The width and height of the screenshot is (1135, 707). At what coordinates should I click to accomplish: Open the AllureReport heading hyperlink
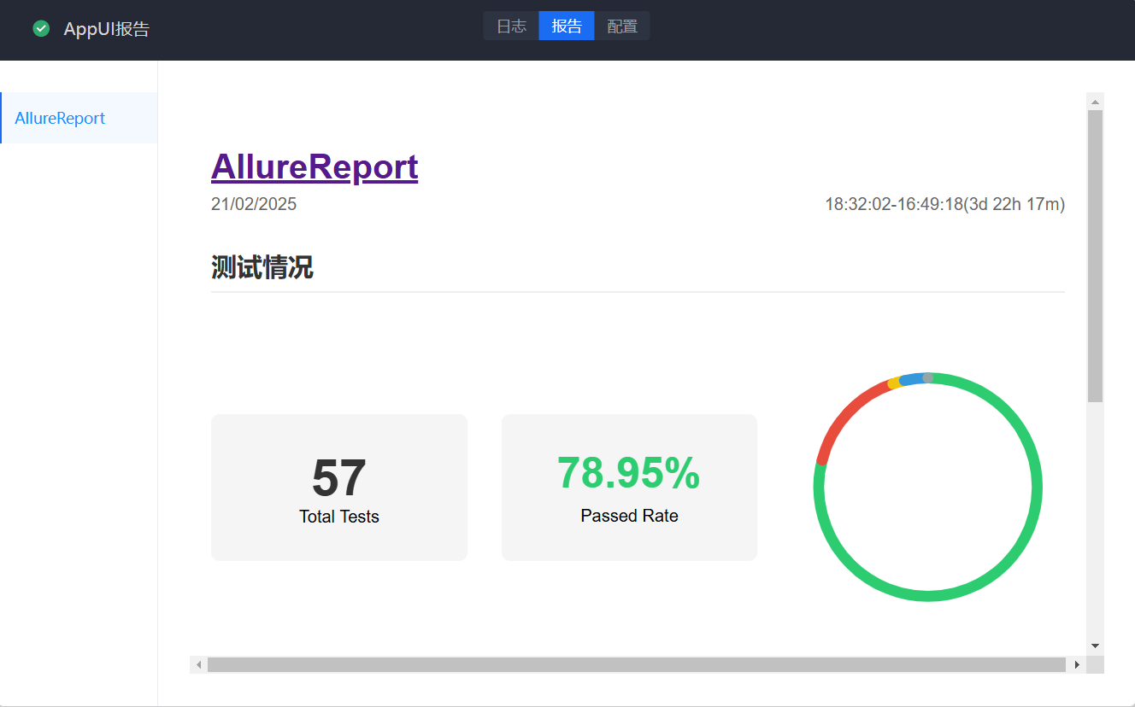tap(314, 167)
